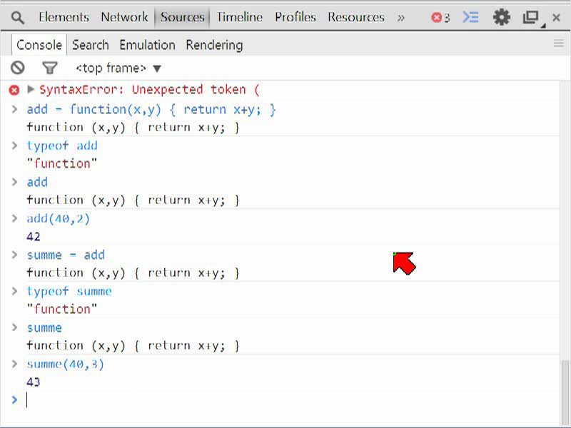Switch to the Network tab

pos(124,17)
